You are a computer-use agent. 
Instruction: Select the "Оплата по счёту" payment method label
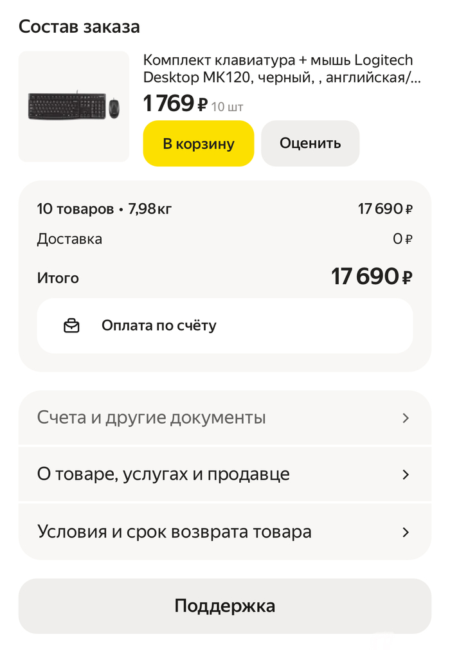tap(159, 326)
